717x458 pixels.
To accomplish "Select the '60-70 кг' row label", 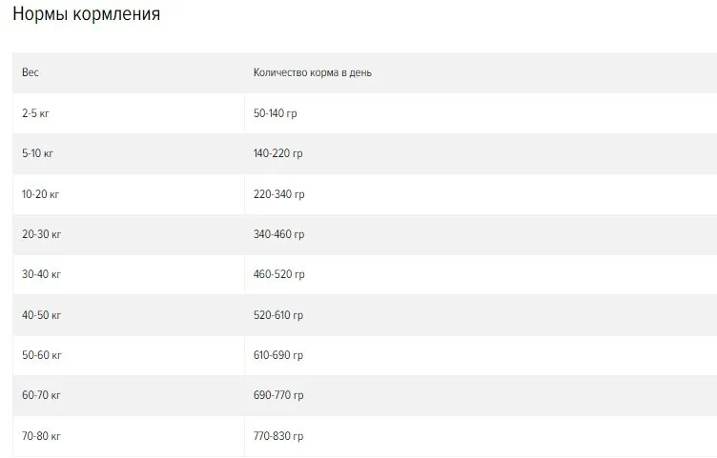I will tap(41, 395).
